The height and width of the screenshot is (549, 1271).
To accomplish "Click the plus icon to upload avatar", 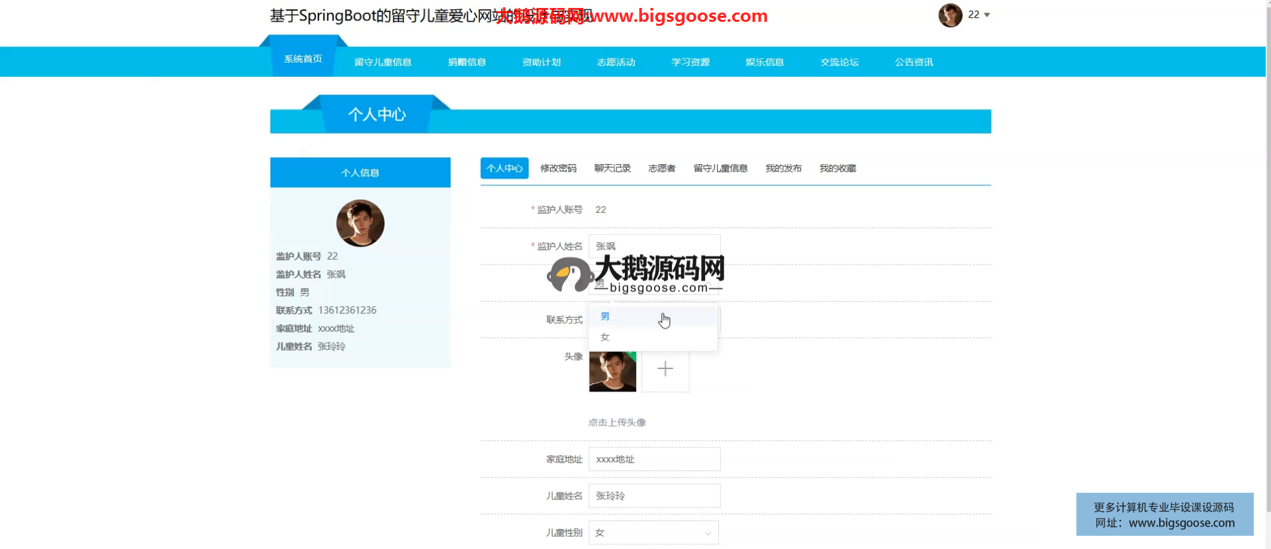I will pyautogui.click(x=665, y=369).
